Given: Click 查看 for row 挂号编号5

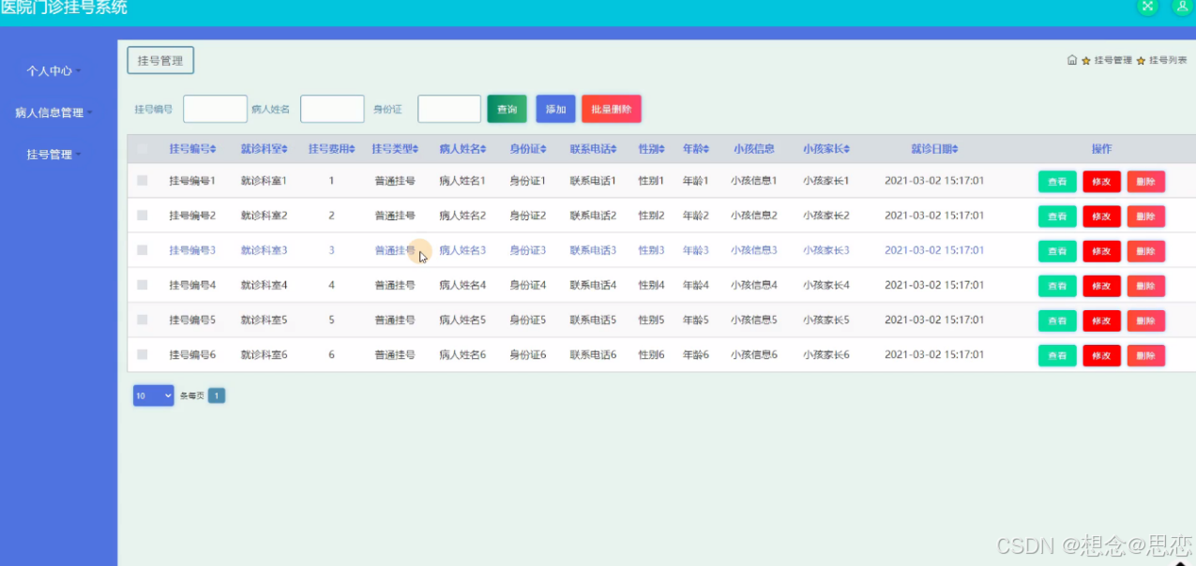Looking at the screenshot, I should point(1057,320).
